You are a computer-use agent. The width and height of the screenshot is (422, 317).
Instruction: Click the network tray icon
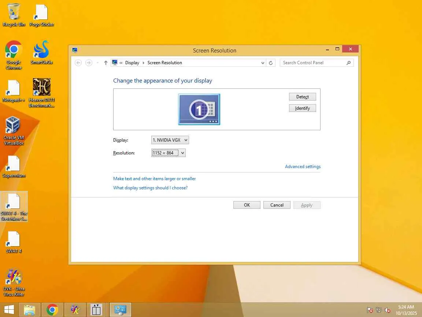pos(379,310)
